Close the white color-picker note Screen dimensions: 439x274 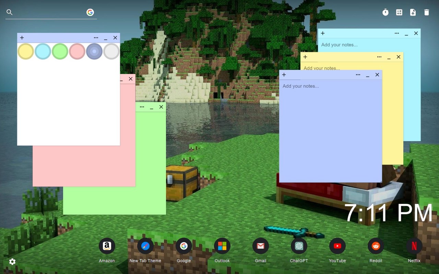click(115, 38)
